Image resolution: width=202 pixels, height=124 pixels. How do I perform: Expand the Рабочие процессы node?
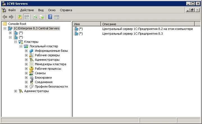coord(26,69)
